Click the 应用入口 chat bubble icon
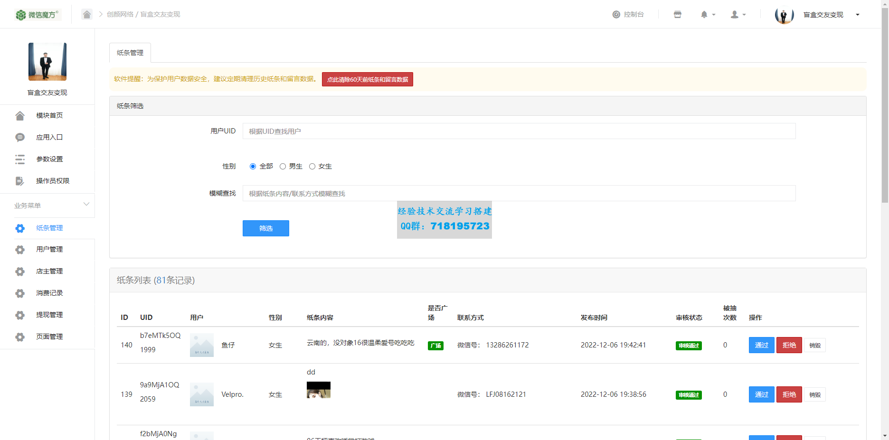The height and width of the screenshot is (440, 889). [20, 138]
